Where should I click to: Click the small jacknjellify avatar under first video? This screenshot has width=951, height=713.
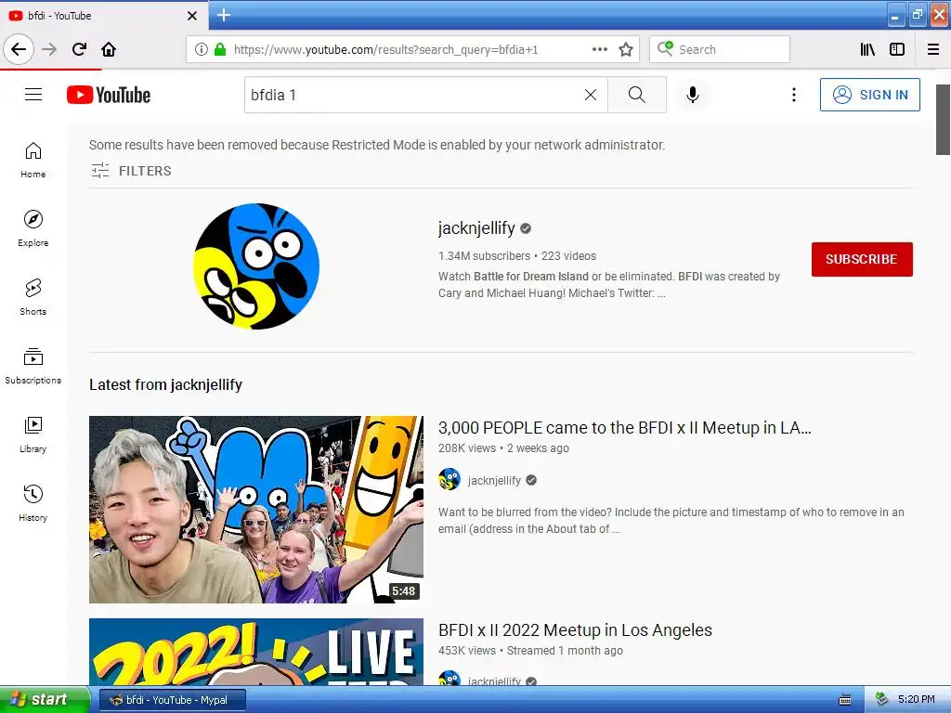tap(449, 480)
